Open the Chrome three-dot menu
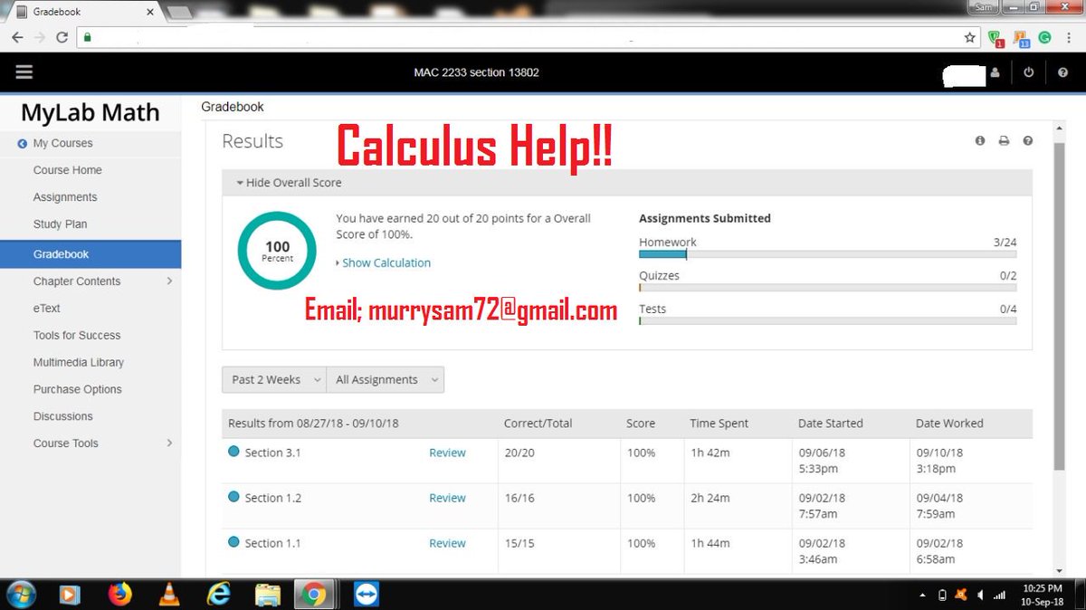Image resolution: width=1086 pixels, height=610 pixels. pyautogui.click(x=1070, y=38)
